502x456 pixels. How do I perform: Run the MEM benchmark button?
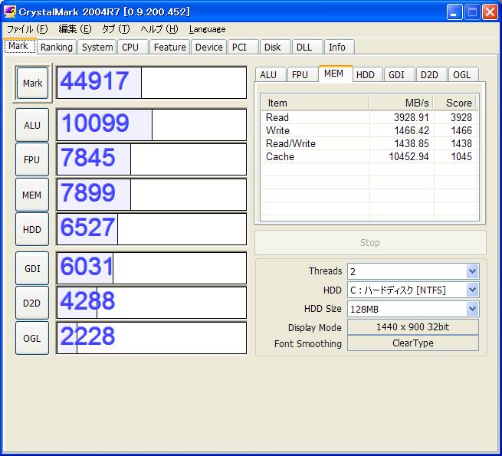[x=32, y=195]
